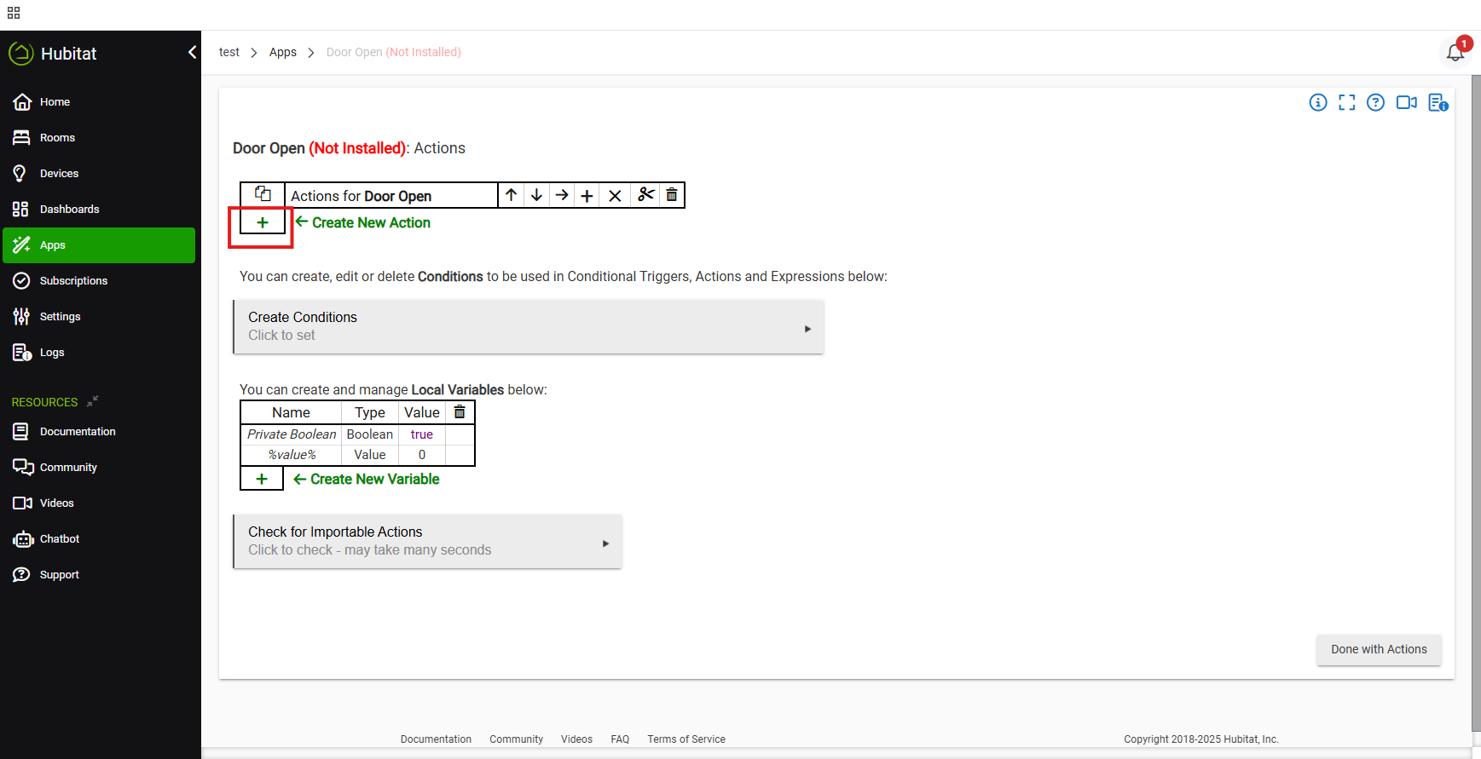Click the X icon in the actions toolbar

[x=615, y=195]
